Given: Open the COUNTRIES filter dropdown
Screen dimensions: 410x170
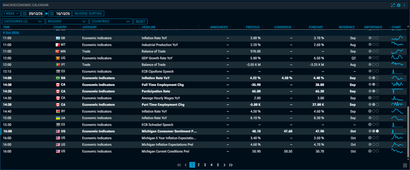Looking at the screenshot, I should point(111,21).
